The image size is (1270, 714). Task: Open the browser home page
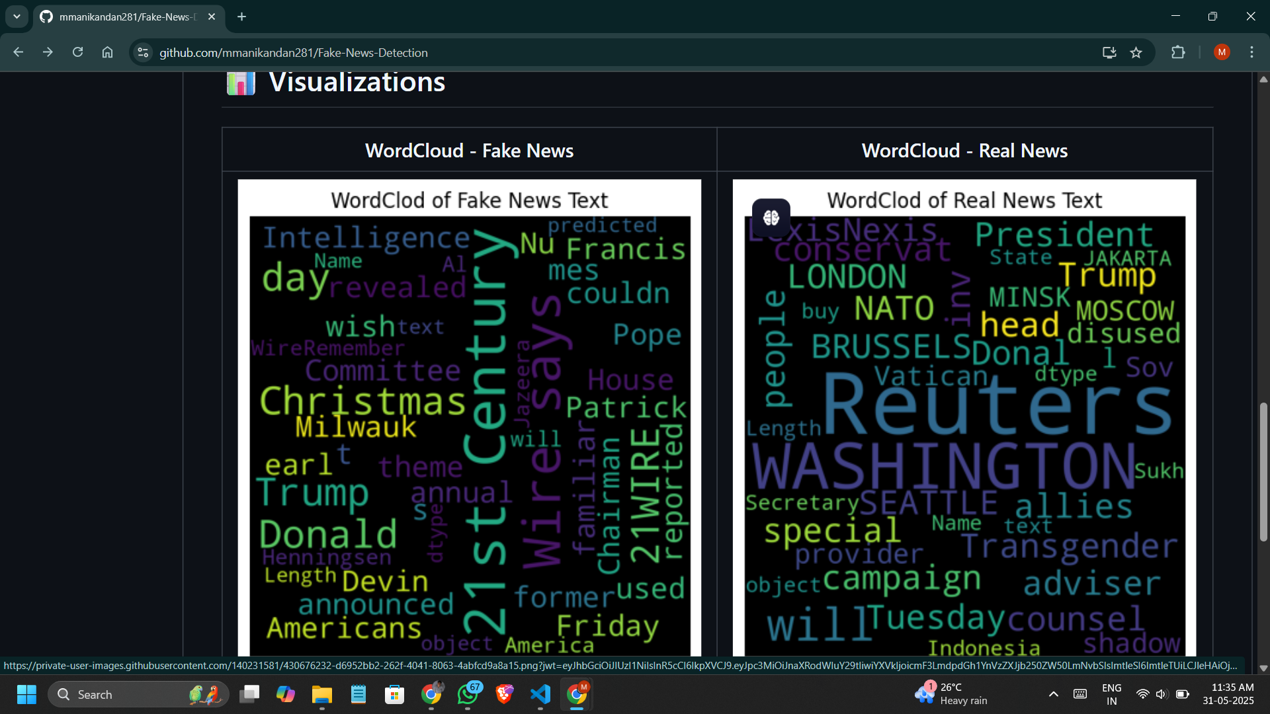(x=107, y=52)
